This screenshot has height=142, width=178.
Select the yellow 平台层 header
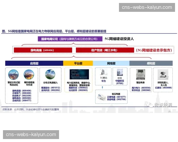pos(78,63)
